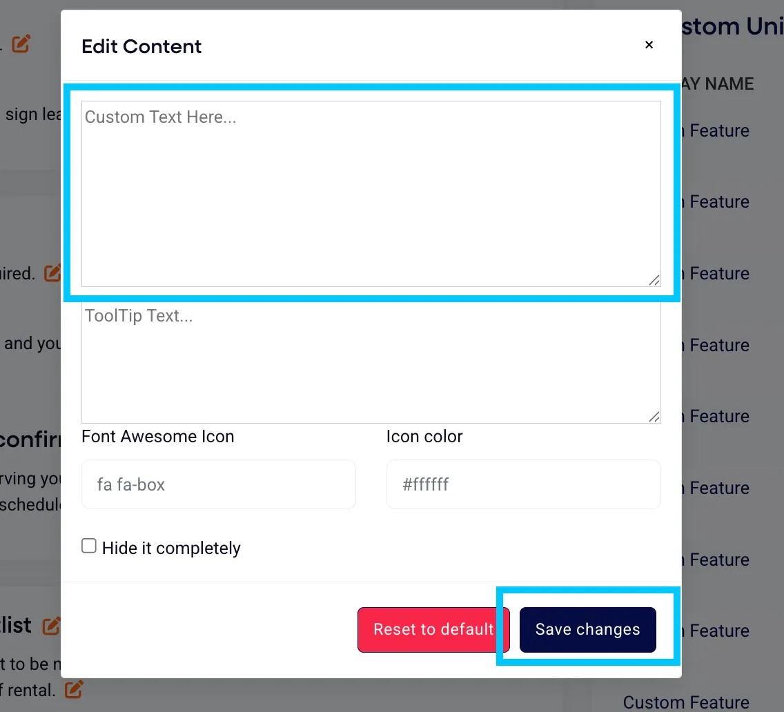The image size is (784, 712).
Task: Open the edit pencil icon next to 'list'
Action: (x=52, y=626)
